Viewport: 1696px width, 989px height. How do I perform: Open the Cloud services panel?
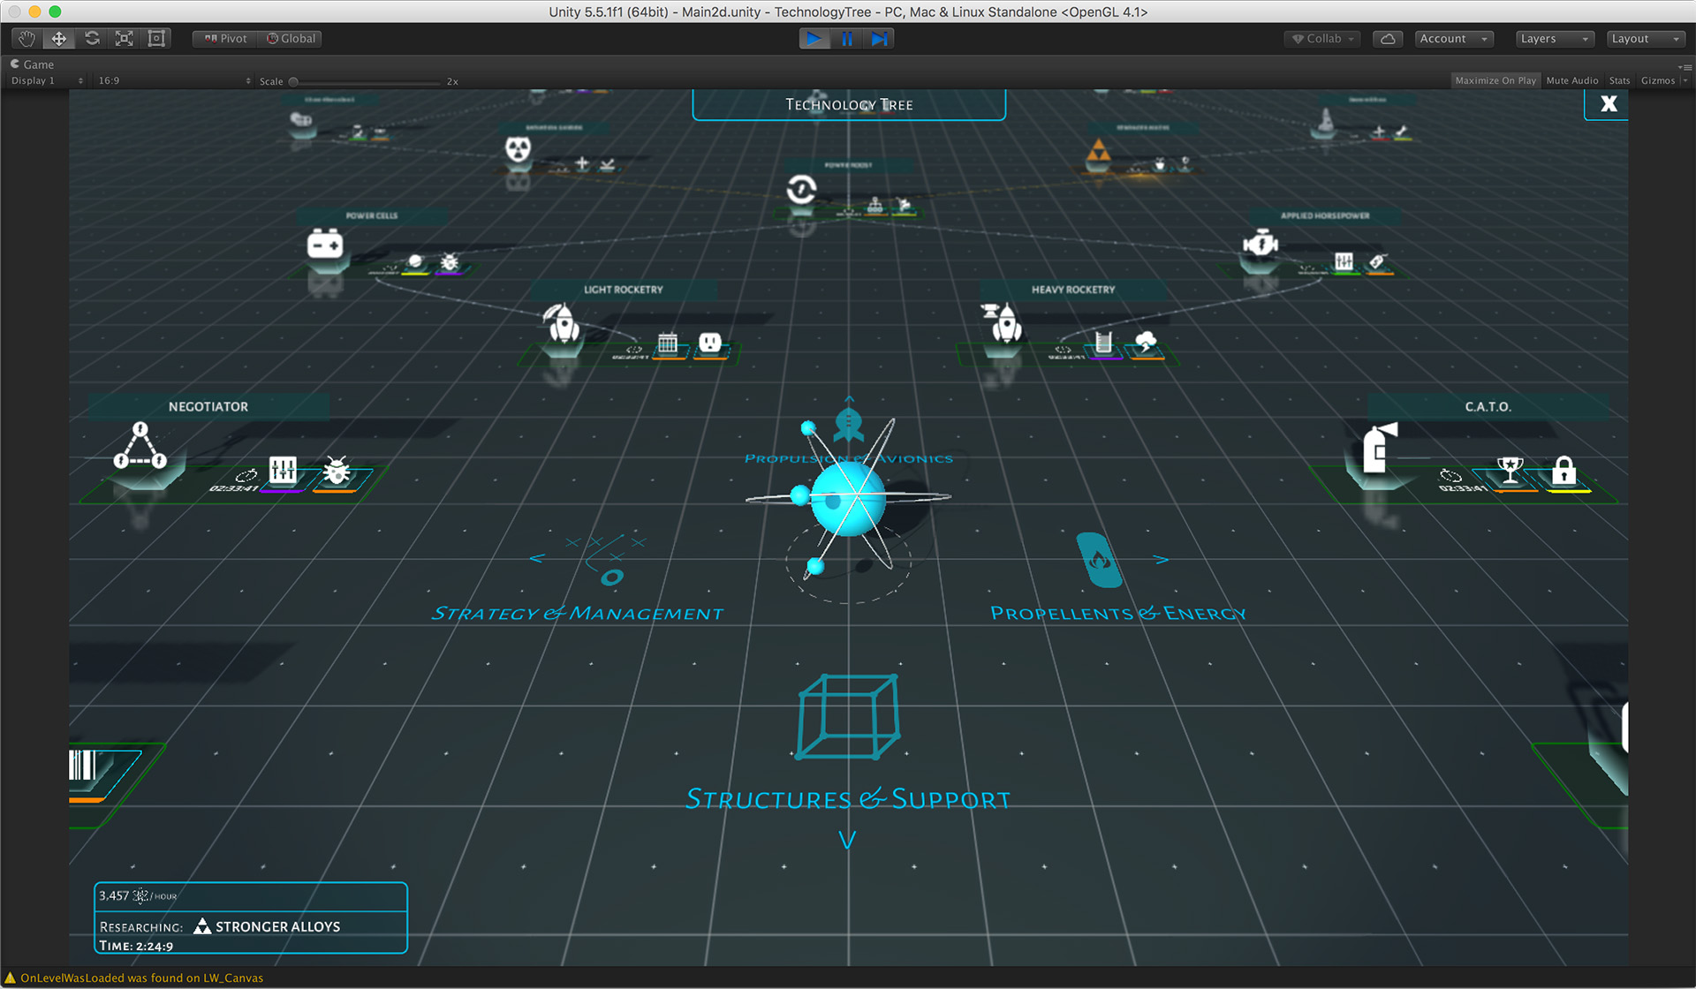coord(1388,39)
